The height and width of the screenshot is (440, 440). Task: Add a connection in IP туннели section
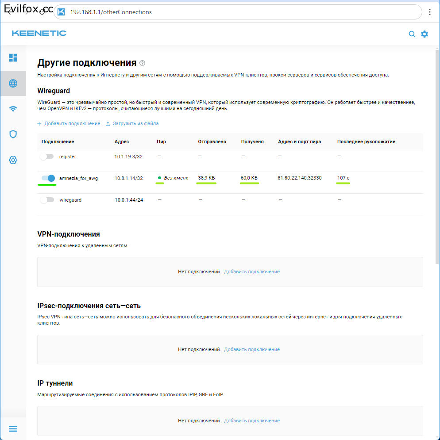[x=252, y=421]
